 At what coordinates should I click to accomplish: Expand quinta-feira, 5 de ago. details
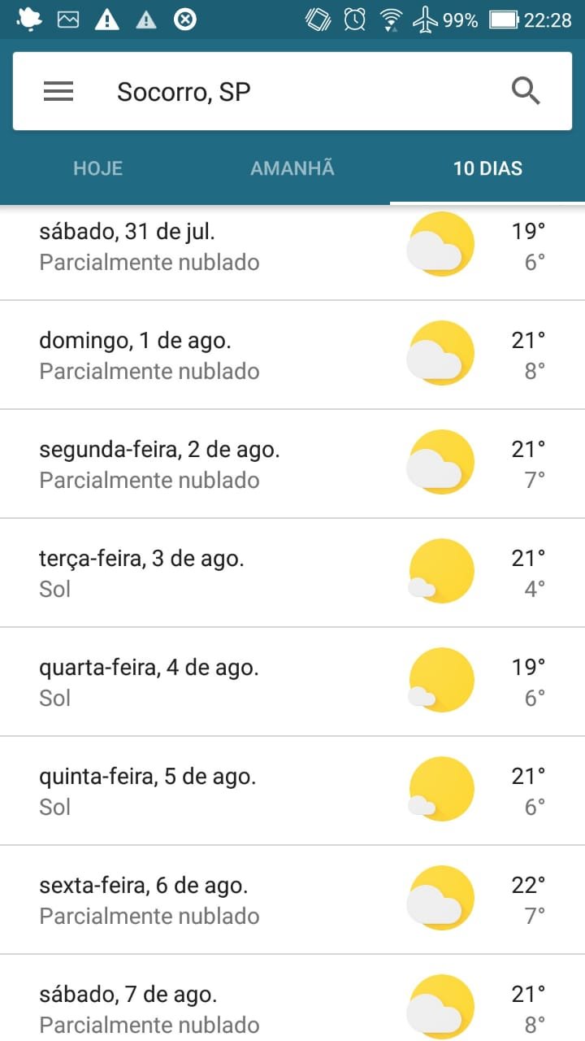(x=203, y=791)
